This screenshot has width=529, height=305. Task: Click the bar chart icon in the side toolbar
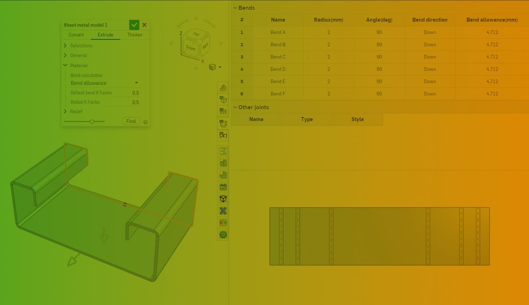click(223, 163)
